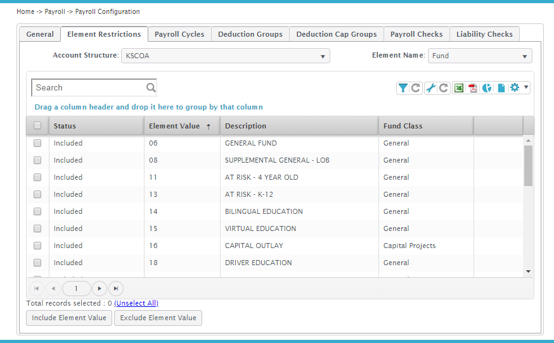Click Exclude Element Value button
This screenshot has width=554, height=343.
coord(158,318)
